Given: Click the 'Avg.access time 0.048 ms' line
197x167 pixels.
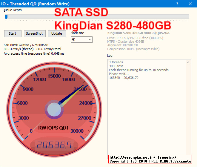Looking at the screenshot, I should pos(34,53).
